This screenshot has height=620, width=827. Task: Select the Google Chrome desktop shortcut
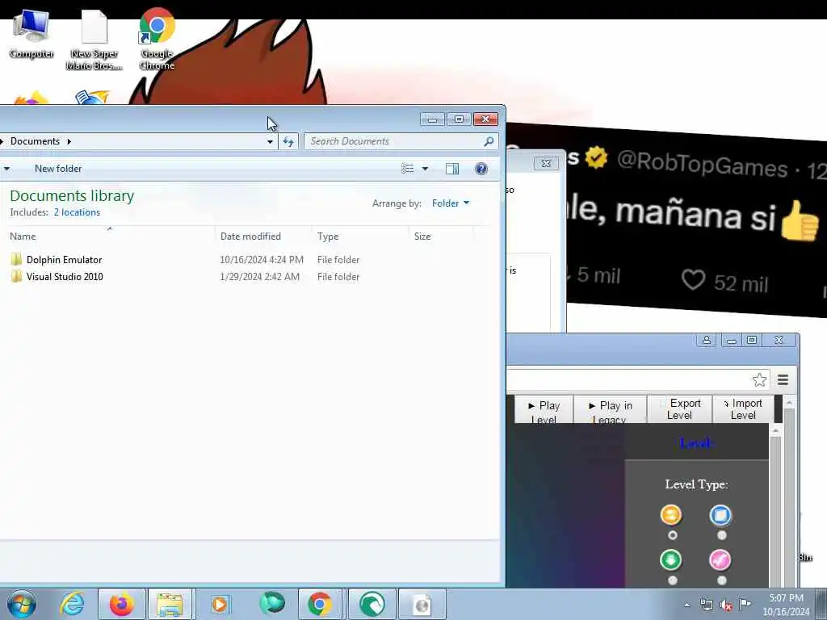(157, 38)
